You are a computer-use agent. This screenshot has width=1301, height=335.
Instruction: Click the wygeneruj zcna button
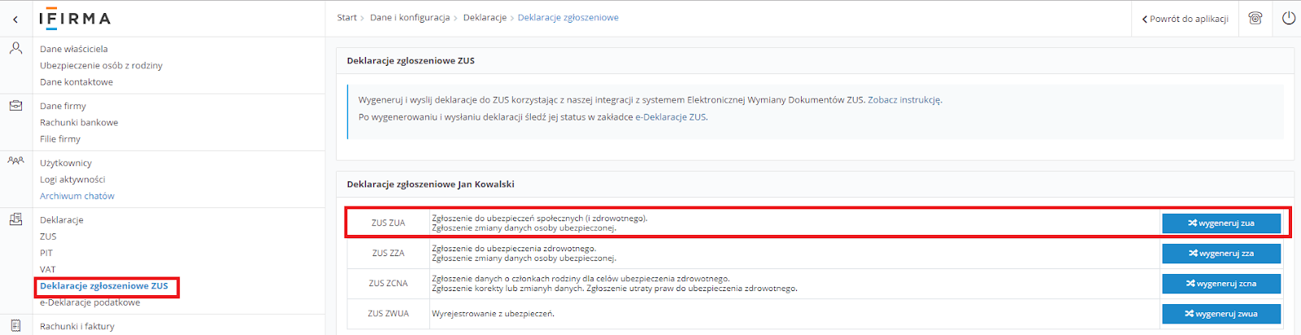click(1221, 283)
